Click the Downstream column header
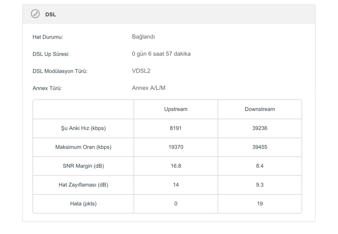 click(x=260, y=110)
